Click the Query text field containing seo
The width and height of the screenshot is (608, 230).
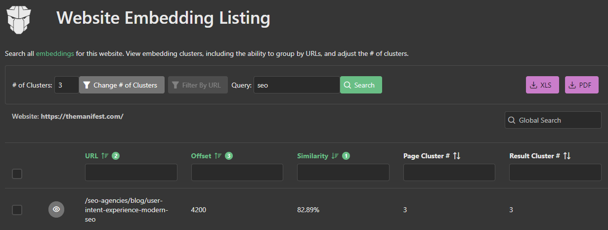297,85
